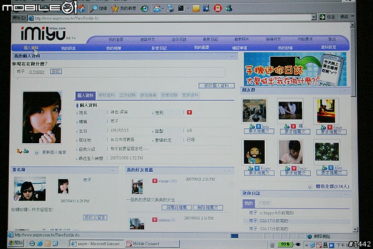Image resolution: width=373 pixels, height=249 pixels.
Task: Click the green globe history icon
Action: [x=144, y=9]
